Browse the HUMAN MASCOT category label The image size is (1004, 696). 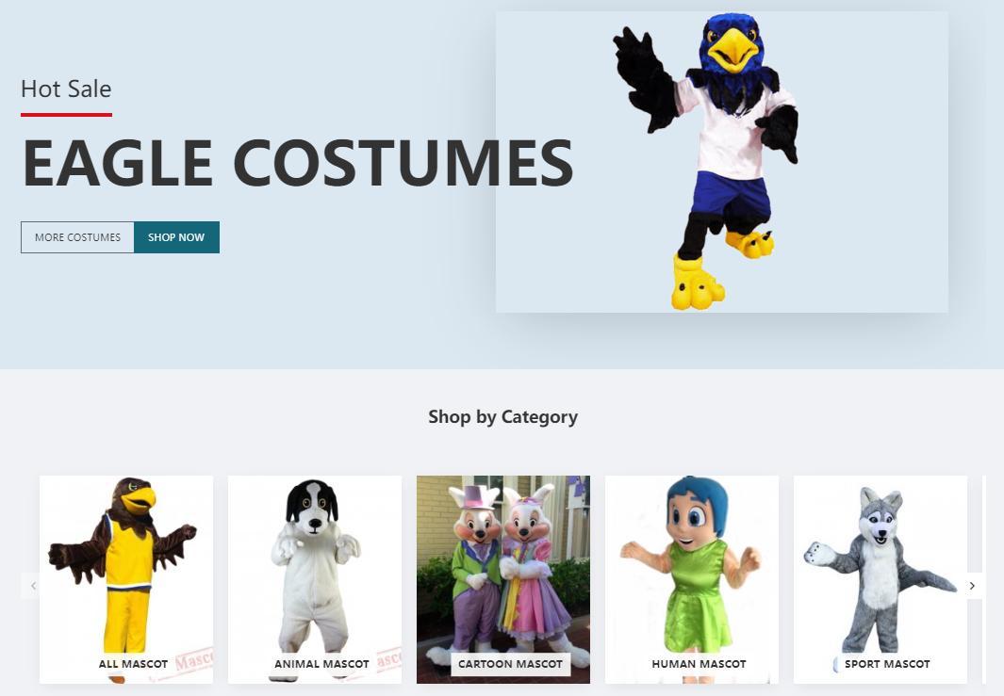tap(699, 664)
